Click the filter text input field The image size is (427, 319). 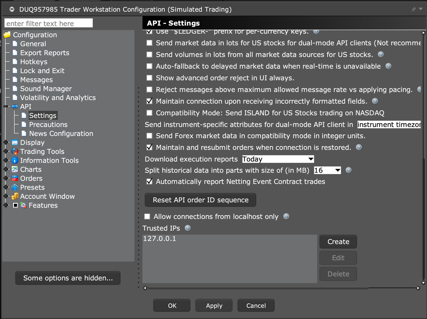49,23
